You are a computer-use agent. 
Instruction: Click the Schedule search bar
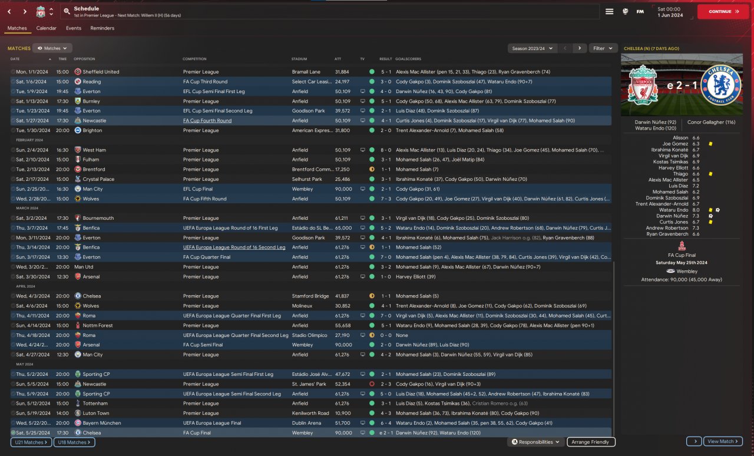pyautogui.click(x=329, y=12)
